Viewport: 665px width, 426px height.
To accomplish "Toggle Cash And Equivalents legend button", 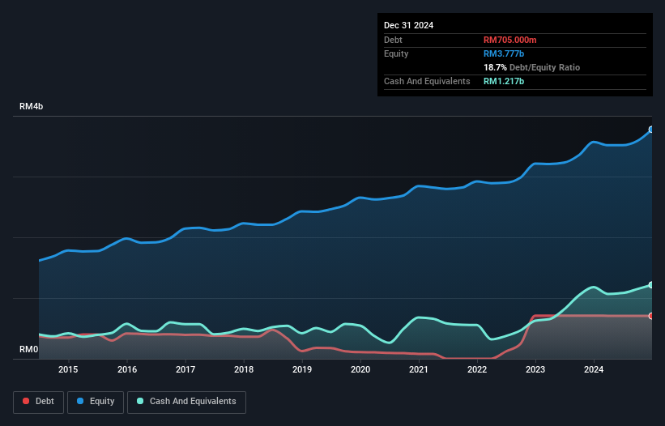I will point(186,402).
